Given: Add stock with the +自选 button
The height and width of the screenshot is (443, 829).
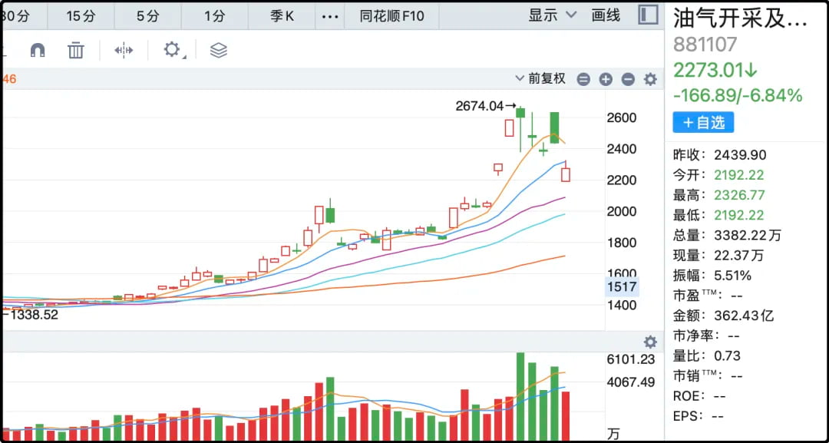Looking at the screenshot, I should 703,123.
